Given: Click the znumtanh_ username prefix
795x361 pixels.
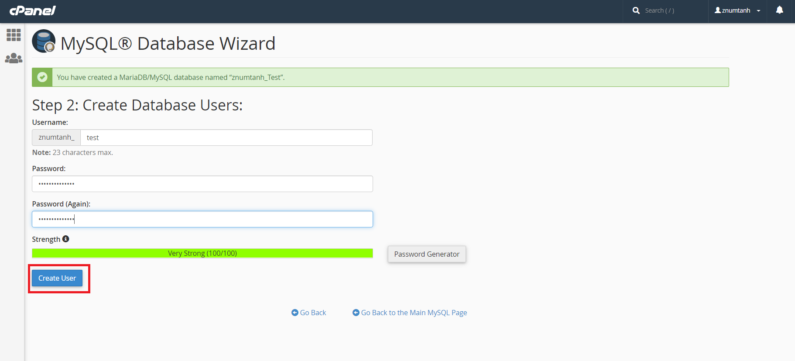Looking at the screenshot, I should (x=56, y=138).
